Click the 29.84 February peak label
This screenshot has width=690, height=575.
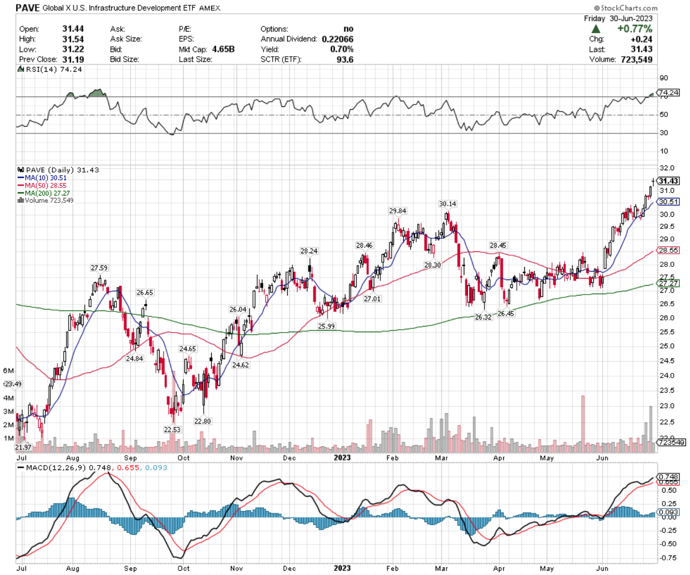398,211
